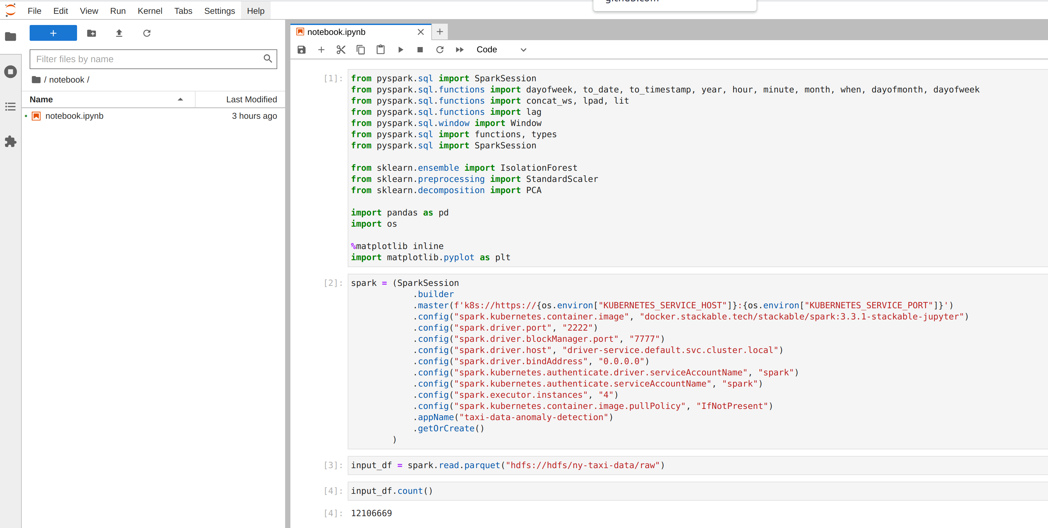Create a new launcher with the blue plus button

53,33
